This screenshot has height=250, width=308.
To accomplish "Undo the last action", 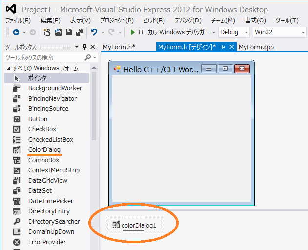I will pos(94,32).
